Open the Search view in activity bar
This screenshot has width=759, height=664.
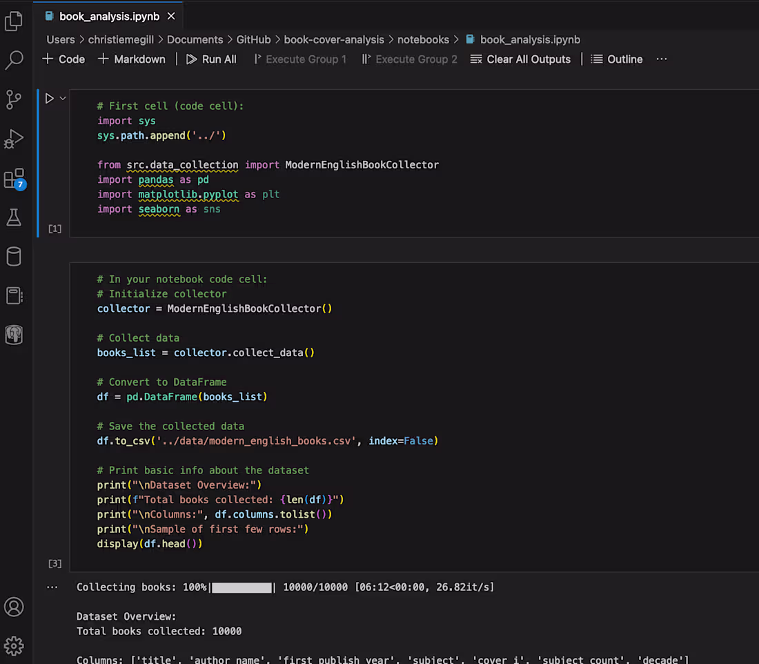coord(14,60)
